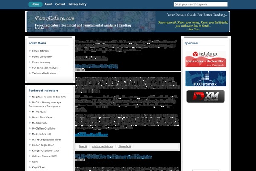
Task: Click the Sponsors heading text
Action: point(192,43)
